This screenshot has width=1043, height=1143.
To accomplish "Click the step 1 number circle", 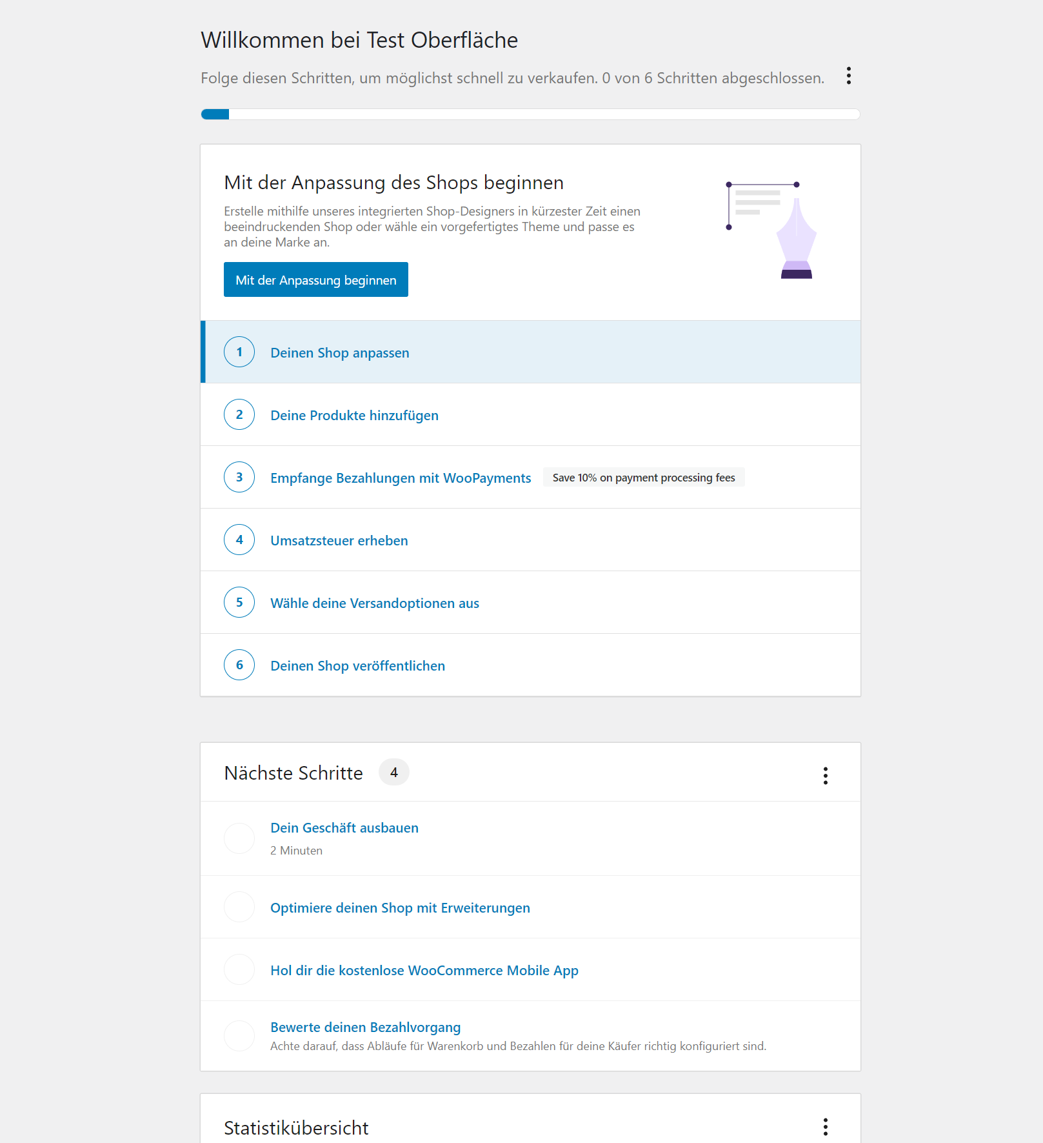I will pyautogui.click(x=239, y=352).
